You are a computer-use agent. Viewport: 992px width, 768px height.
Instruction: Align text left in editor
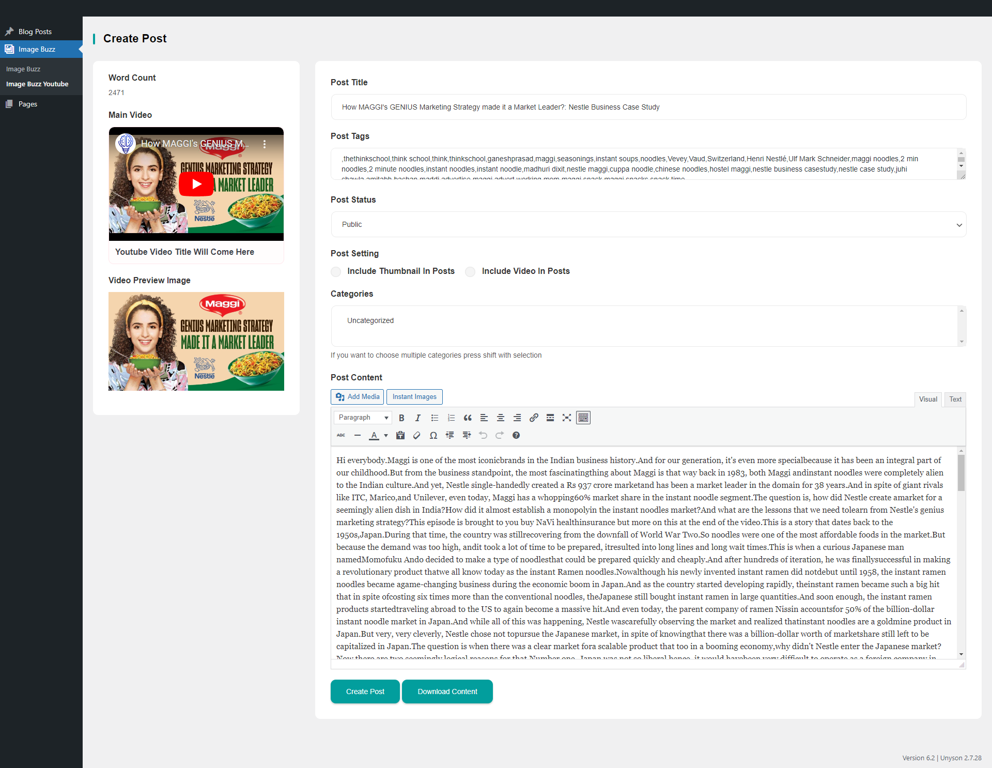point(484,418)
